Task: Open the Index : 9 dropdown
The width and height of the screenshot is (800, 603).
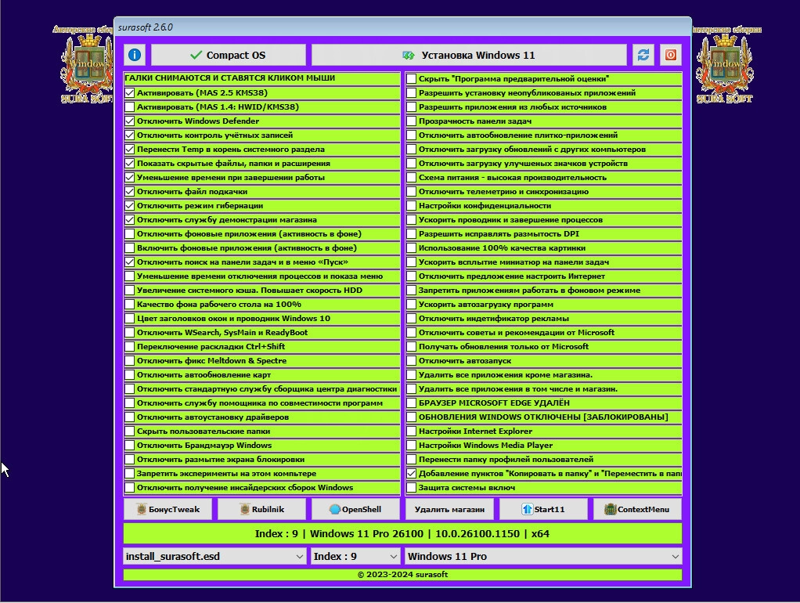Action: coord(355,556)
